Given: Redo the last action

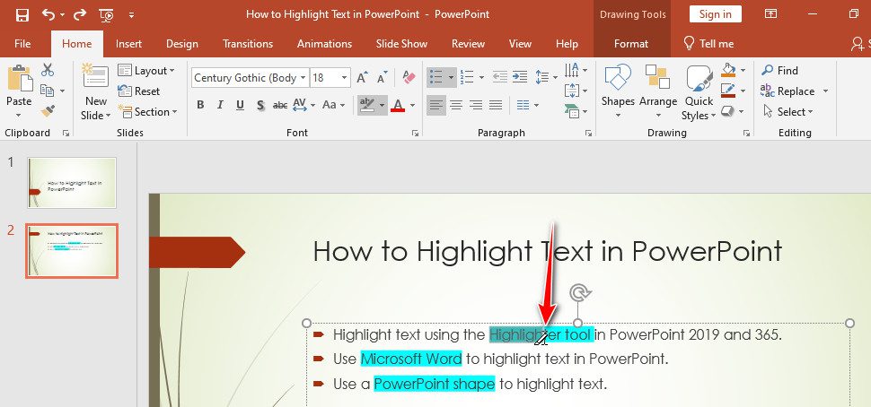Looking at the screenshot, I should [80, 15].
